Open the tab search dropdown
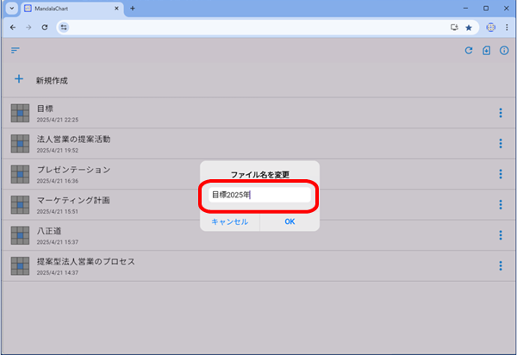The image size is (517, 355). pyautogui.click(x=12, y=9)
